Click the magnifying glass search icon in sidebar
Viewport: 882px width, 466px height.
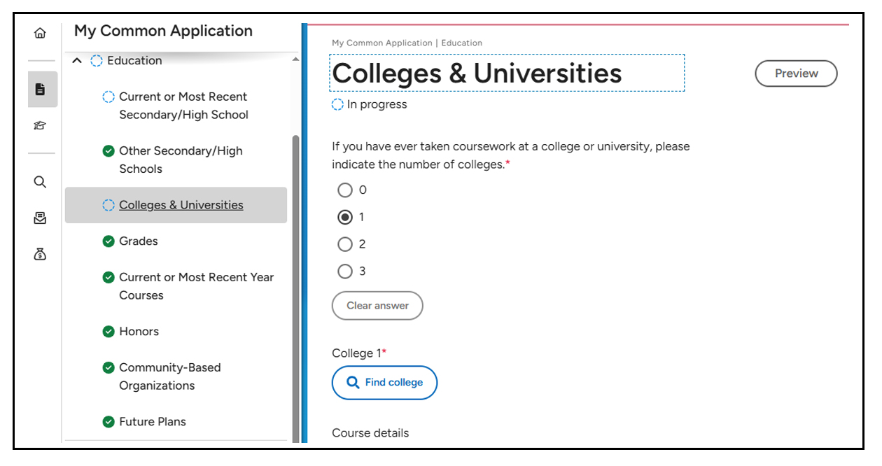click(40, 181)
